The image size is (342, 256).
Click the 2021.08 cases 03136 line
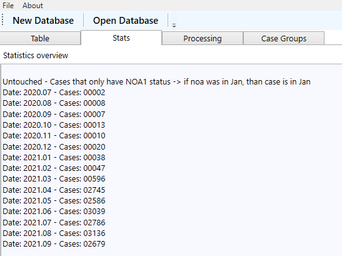tap(54, 233)
